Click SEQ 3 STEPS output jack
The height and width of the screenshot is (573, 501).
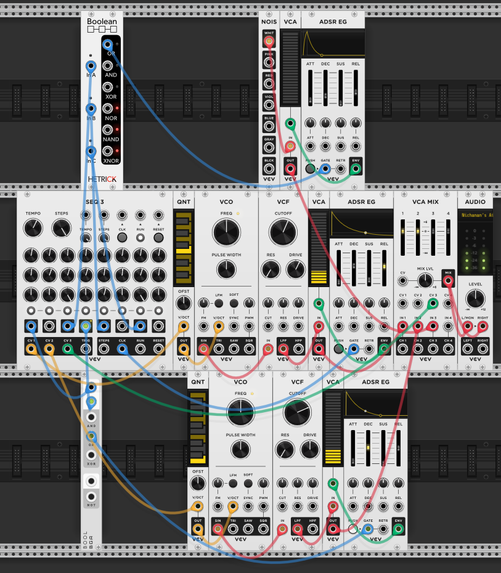(x=104, y=349)
